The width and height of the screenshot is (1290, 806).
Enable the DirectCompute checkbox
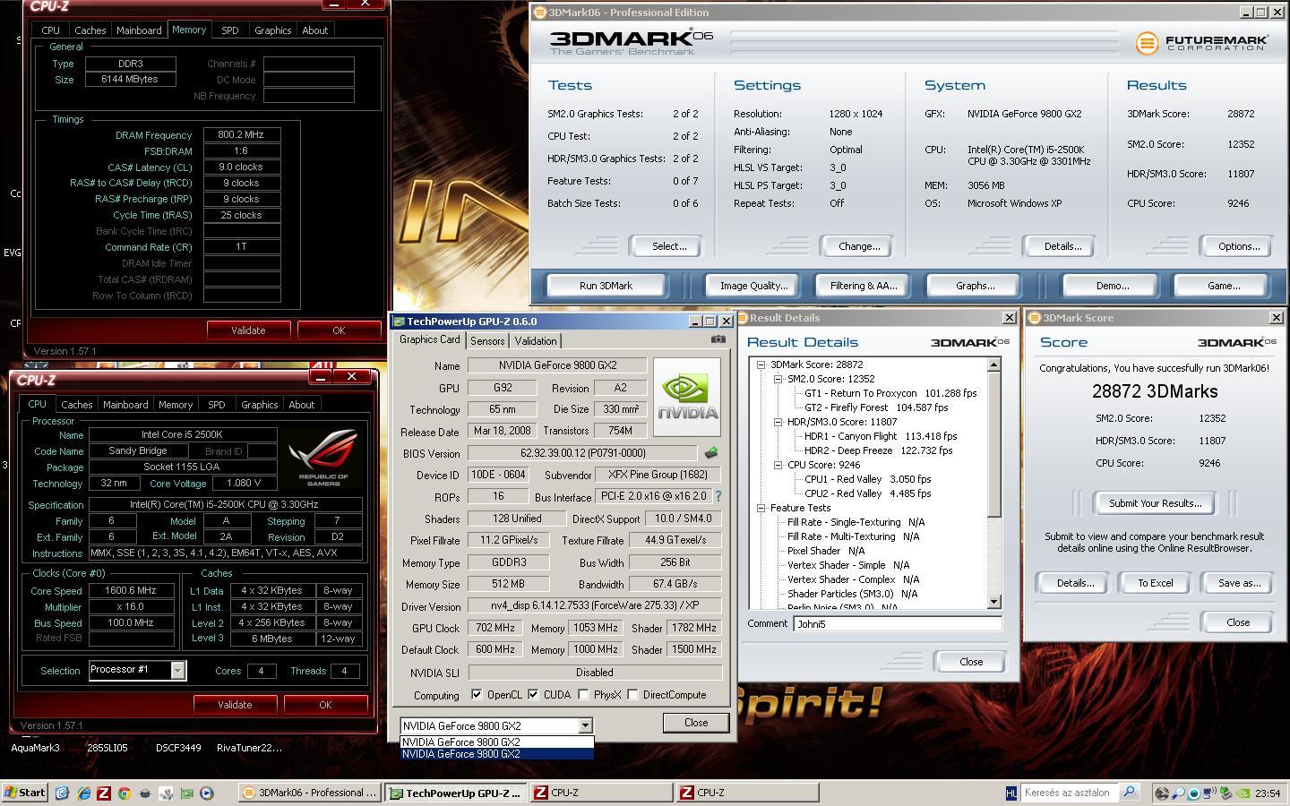tap(632, 695)
